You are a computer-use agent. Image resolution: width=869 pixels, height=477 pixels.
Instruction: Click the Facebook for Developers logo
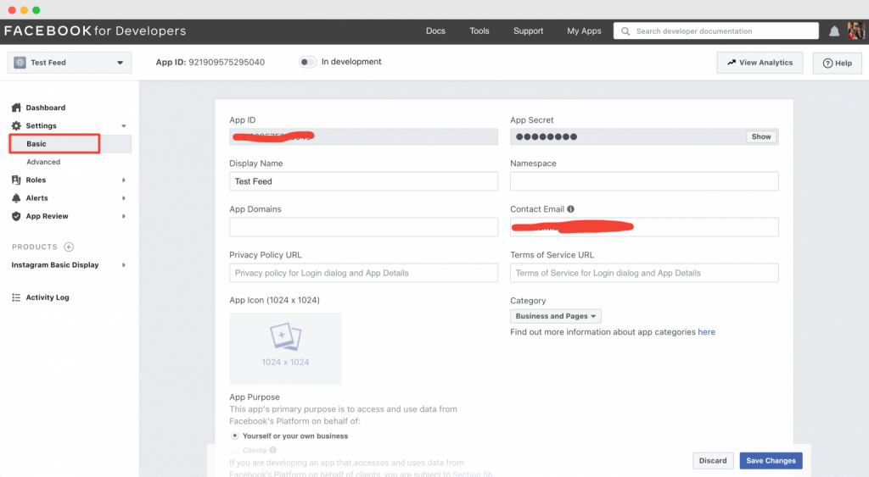95,31
